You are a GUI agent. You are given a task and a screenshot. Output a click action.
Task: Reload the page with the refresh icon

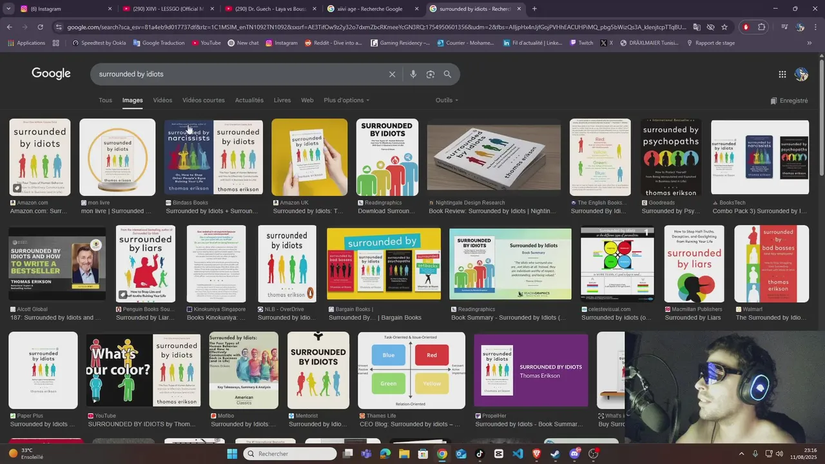coord(40,27)
